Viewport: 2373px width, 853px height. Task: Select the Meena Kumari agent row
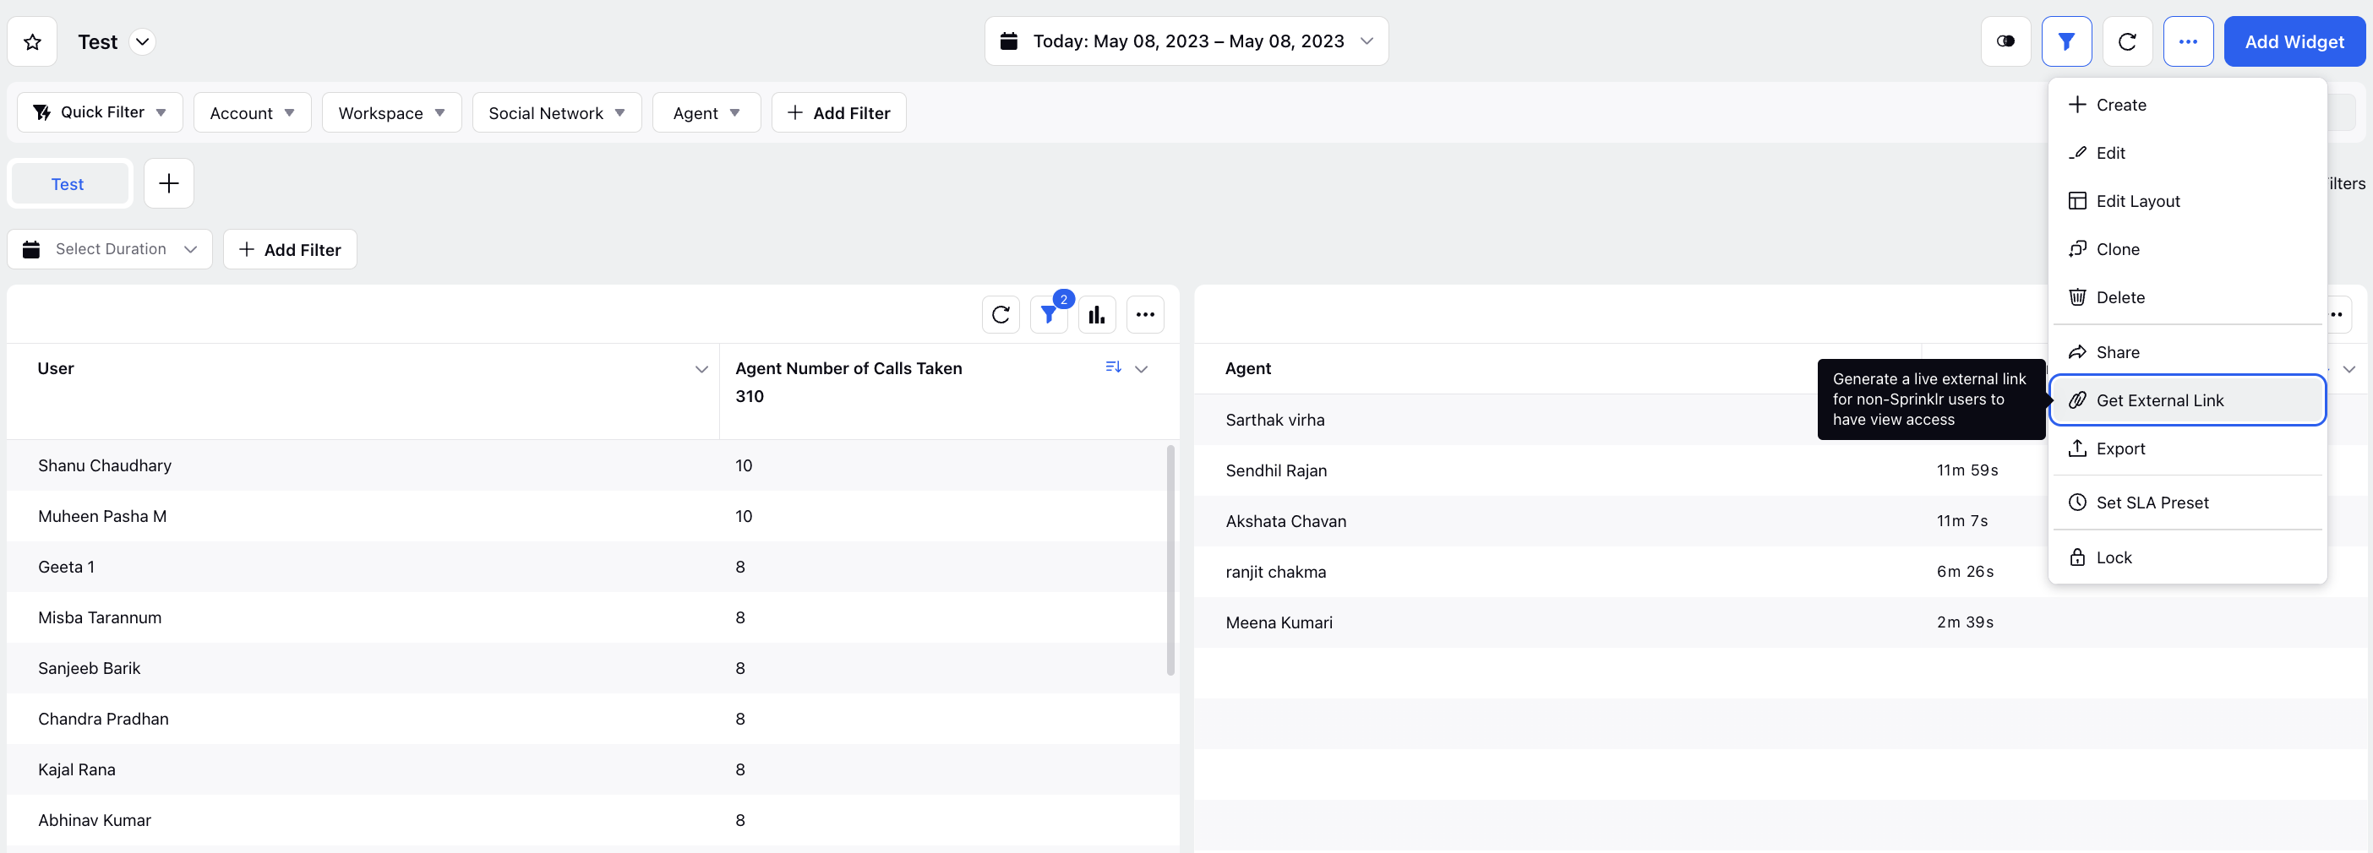click(1782, 622)
